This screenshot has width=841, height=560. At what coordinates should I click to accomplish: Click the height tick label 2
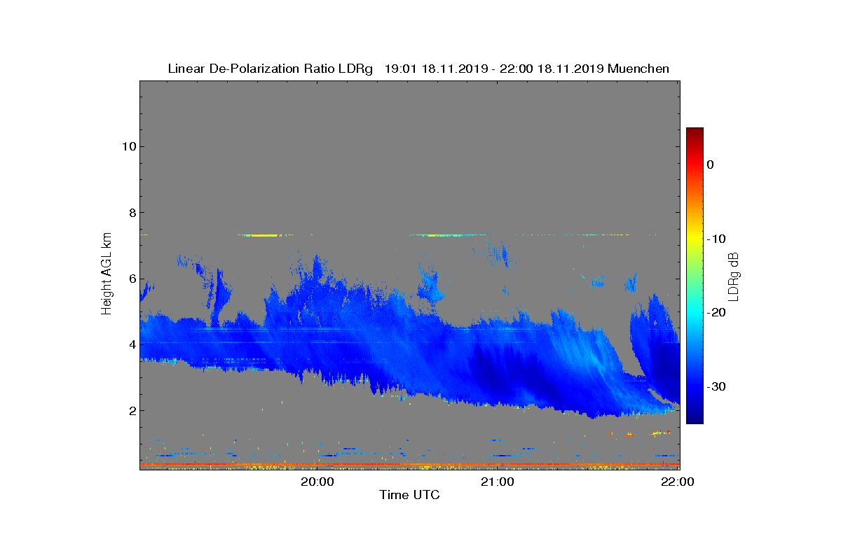(x=131, y=410)
